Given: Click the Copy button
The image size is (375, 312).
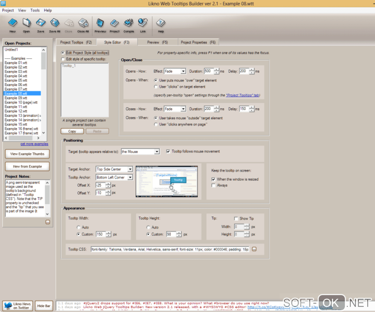Looking at the screenshot, I should click(x=72, y=131).
